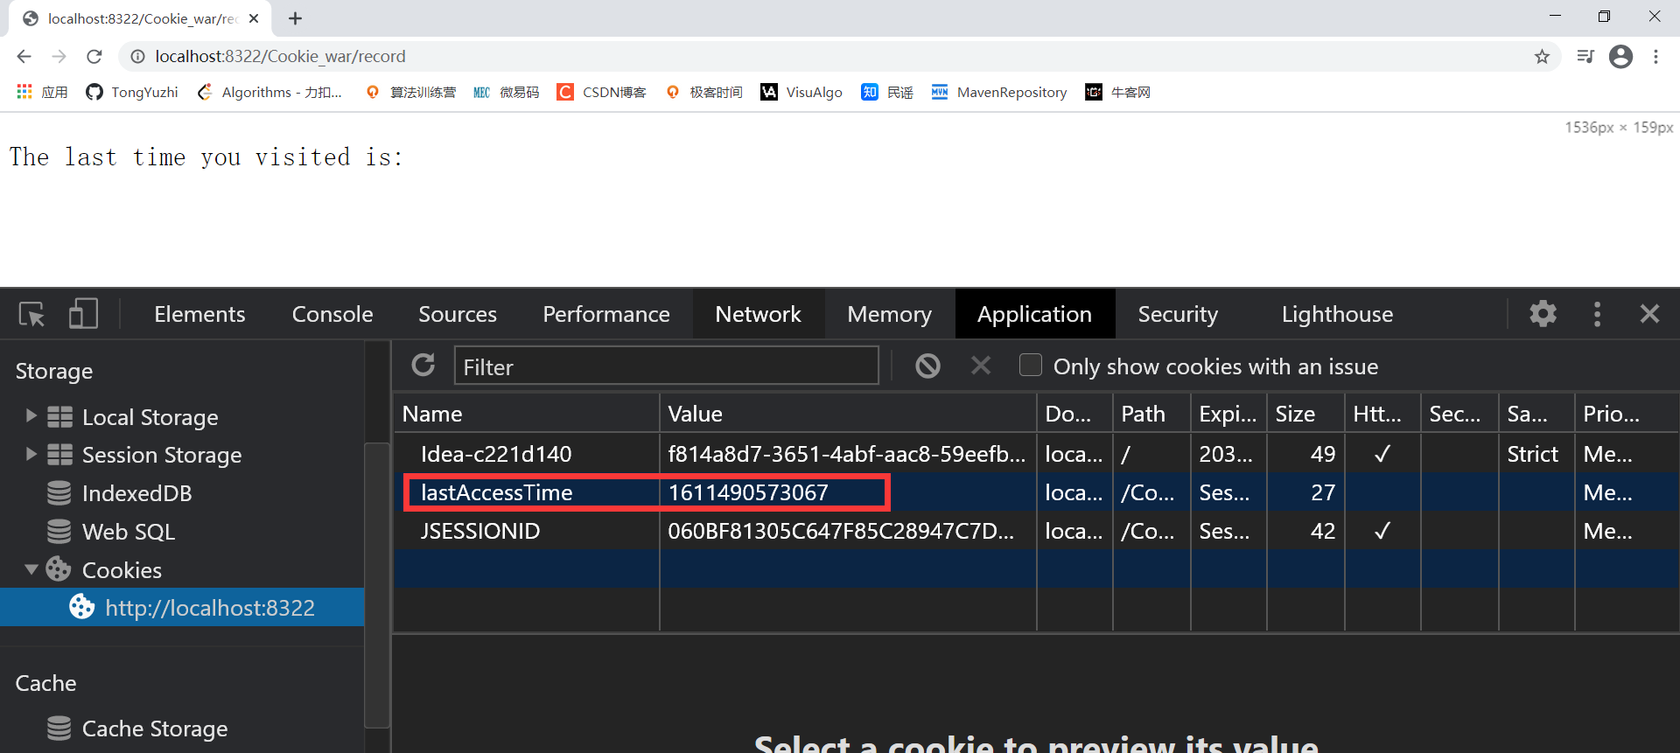Switch to the Performance tab

[x=606, y=314]
